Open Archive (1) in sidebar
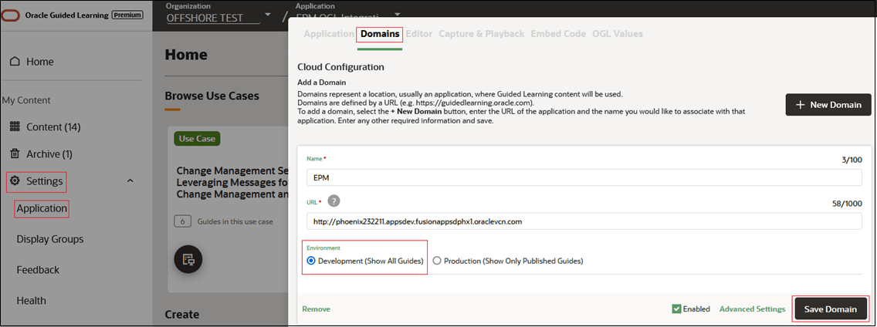 49,153
